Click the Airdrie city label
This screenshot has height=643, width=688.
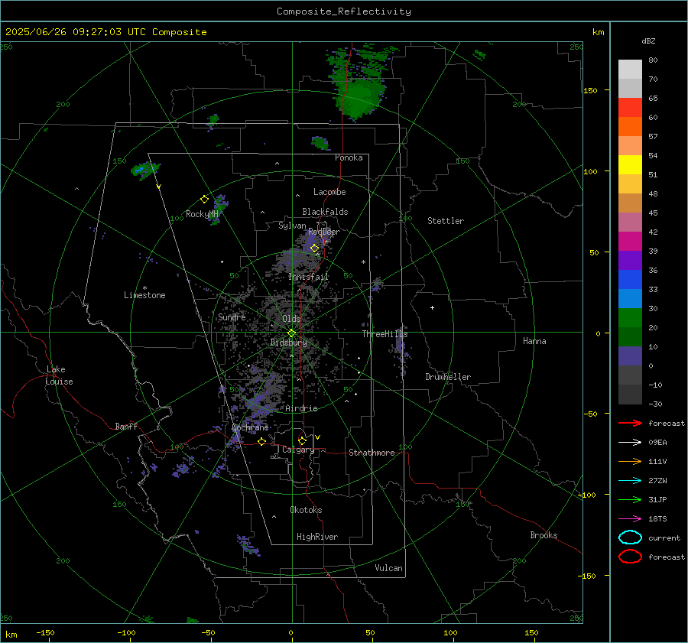301,408
